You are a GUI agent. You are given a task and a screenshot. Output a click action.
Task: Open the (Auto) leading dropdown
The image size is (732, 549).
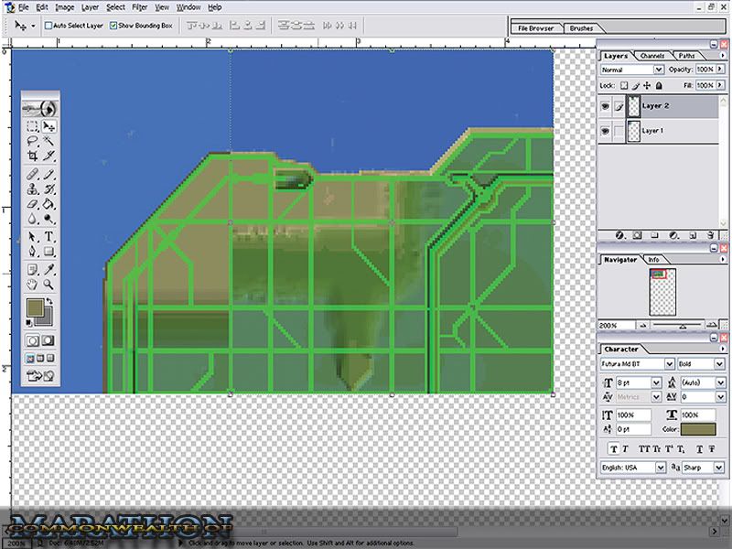[720, 382]
